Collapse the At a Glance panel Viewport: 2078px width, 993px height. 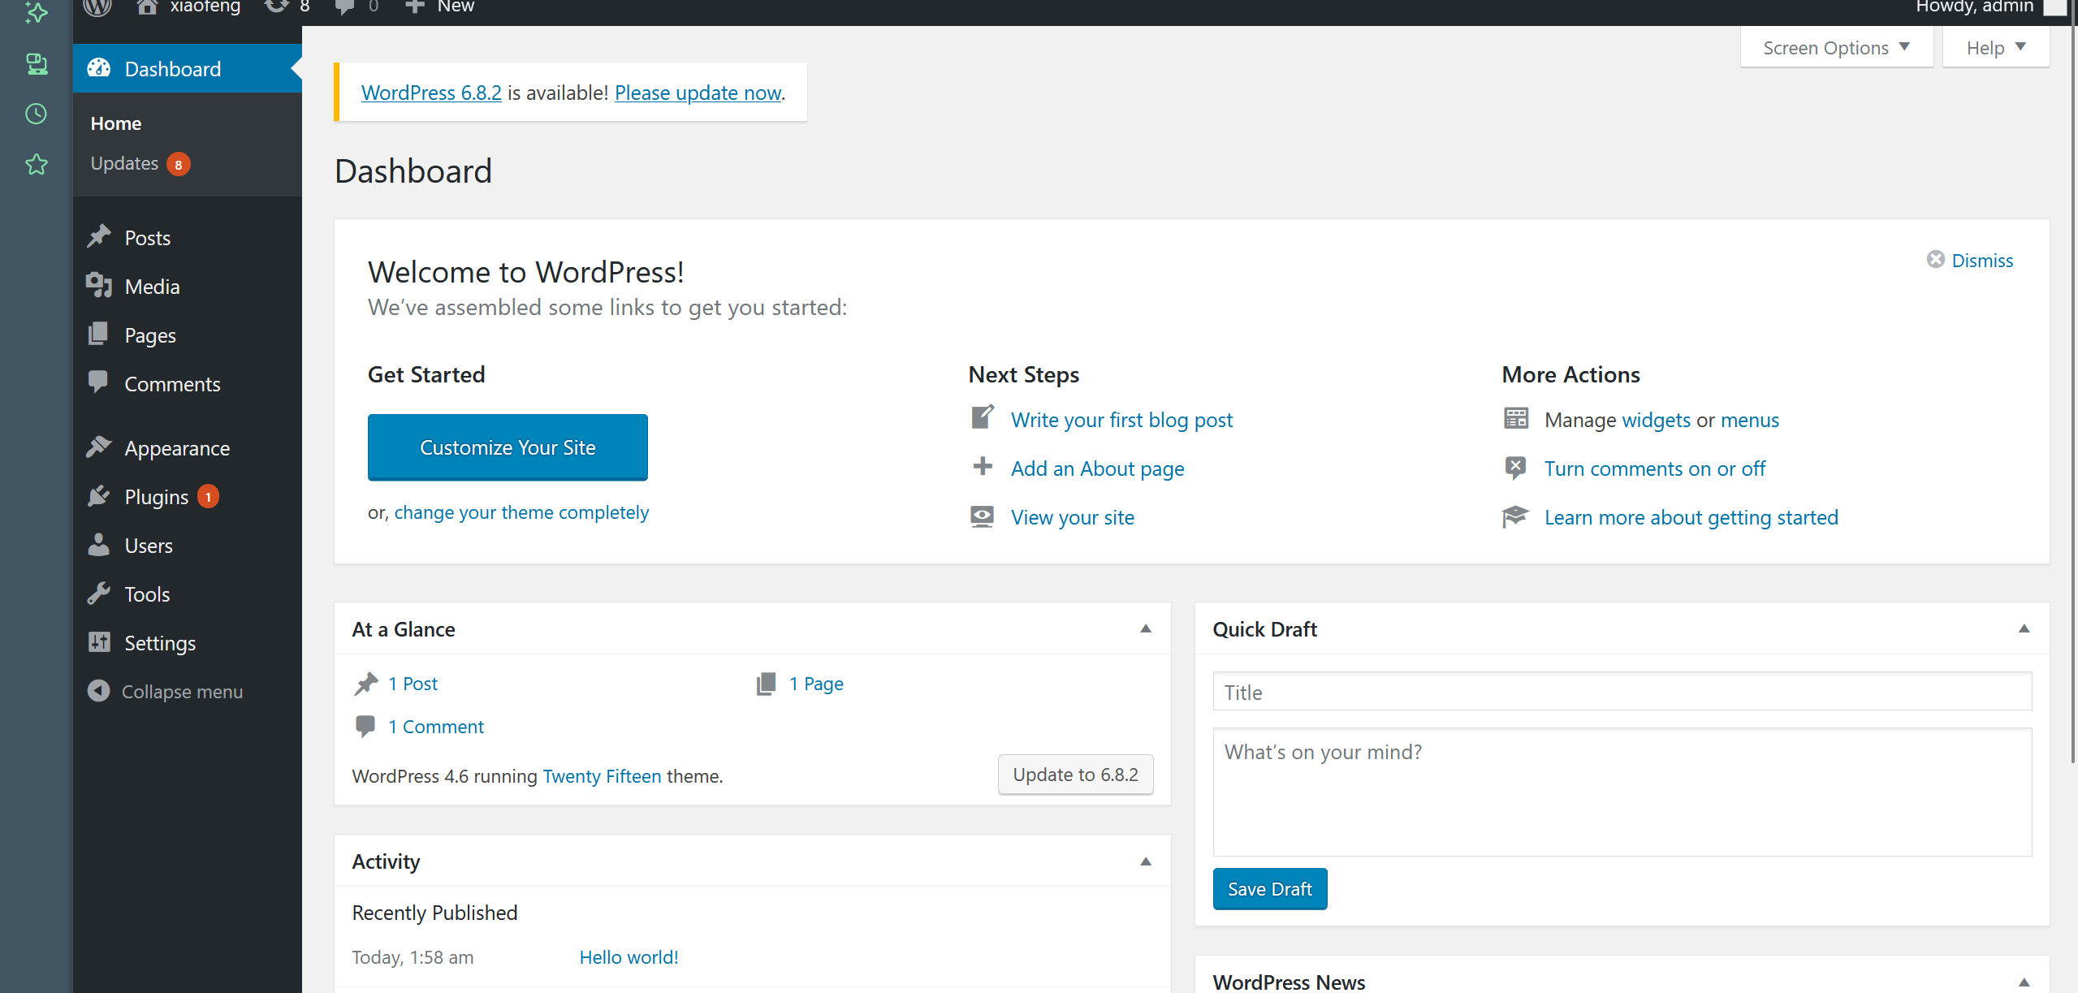pyautogui.click(x=1146, y=628)
